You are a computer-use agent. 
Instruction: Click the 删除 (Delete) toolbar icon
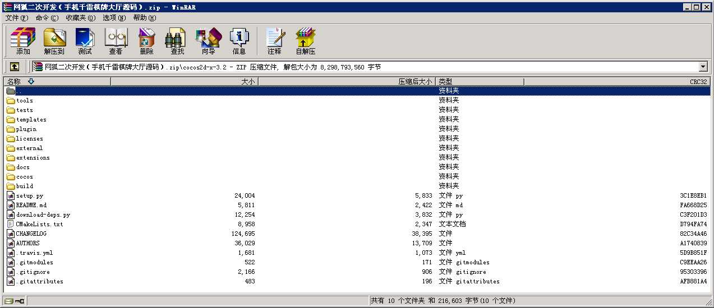coord(146,41)
